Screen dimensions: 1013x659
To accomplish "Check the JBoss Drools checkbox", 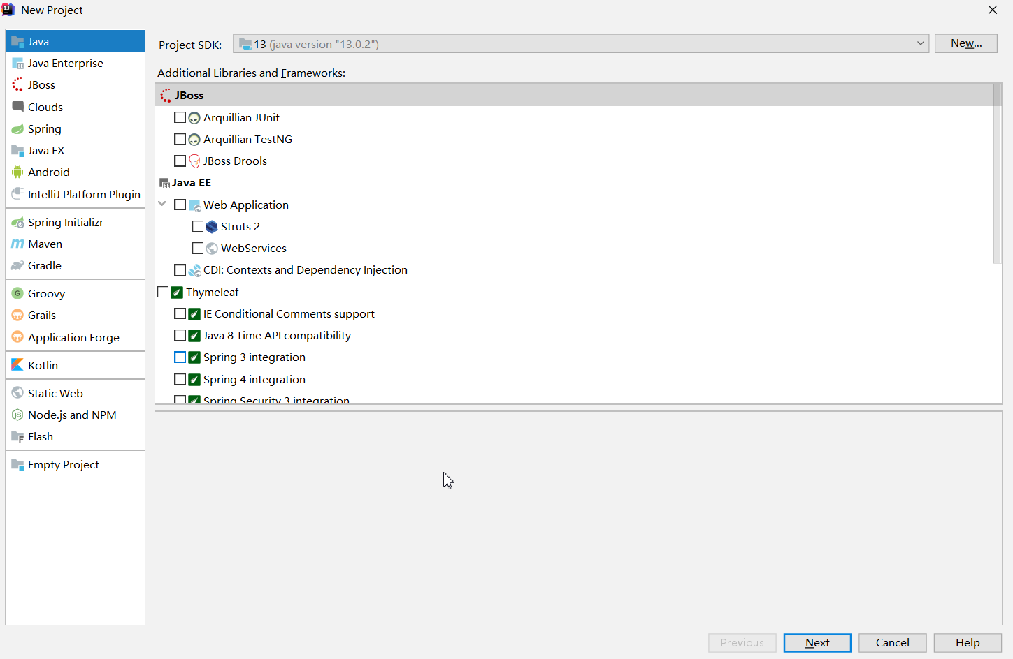I will click(180, 161).
